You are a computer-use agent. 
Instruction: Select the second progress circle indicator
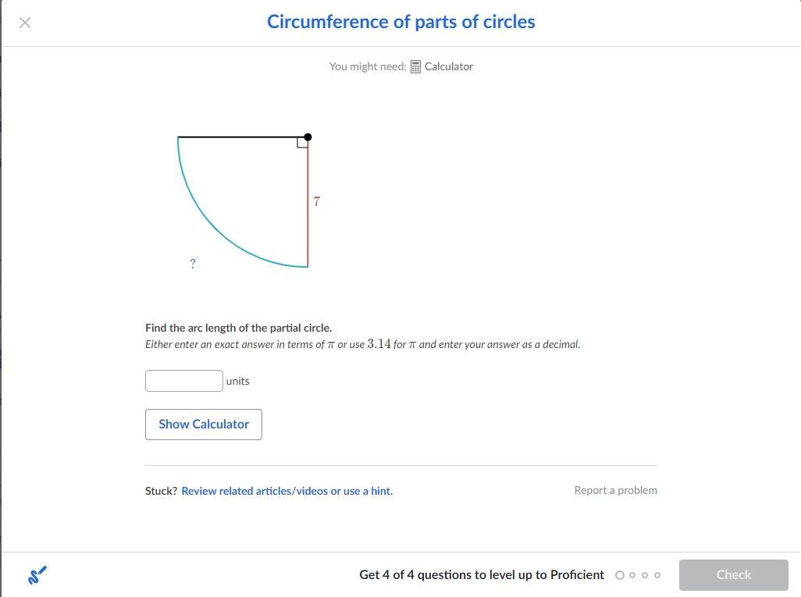[632, 575]
